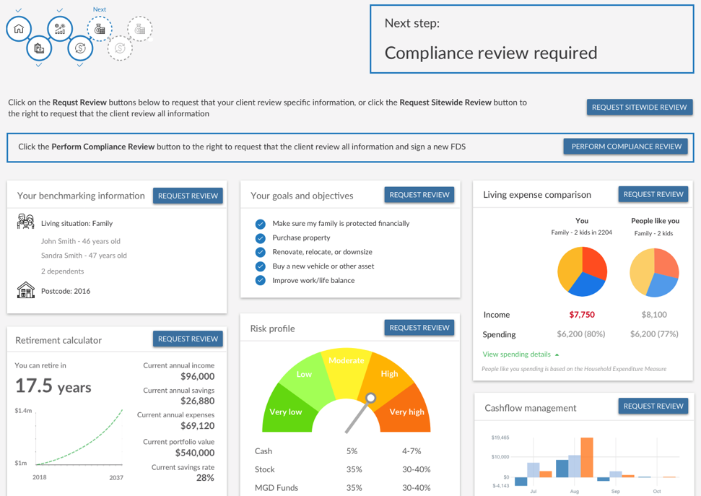Viewport: 701px width, 496px height.
Task: Click the risk gauge needle knob
Action: coord(370,398)
